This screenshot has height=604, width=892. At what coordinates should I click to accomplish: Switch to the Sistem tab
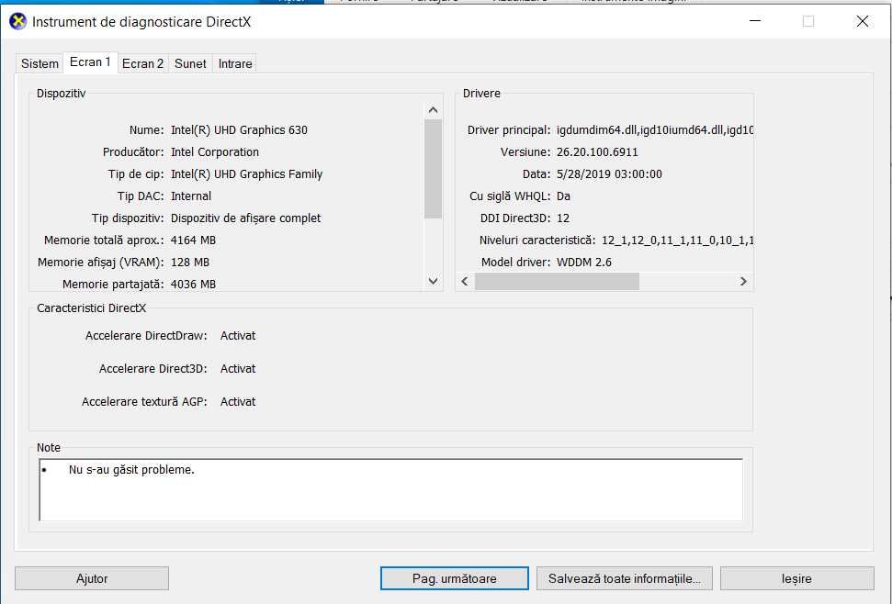[40, 63]
